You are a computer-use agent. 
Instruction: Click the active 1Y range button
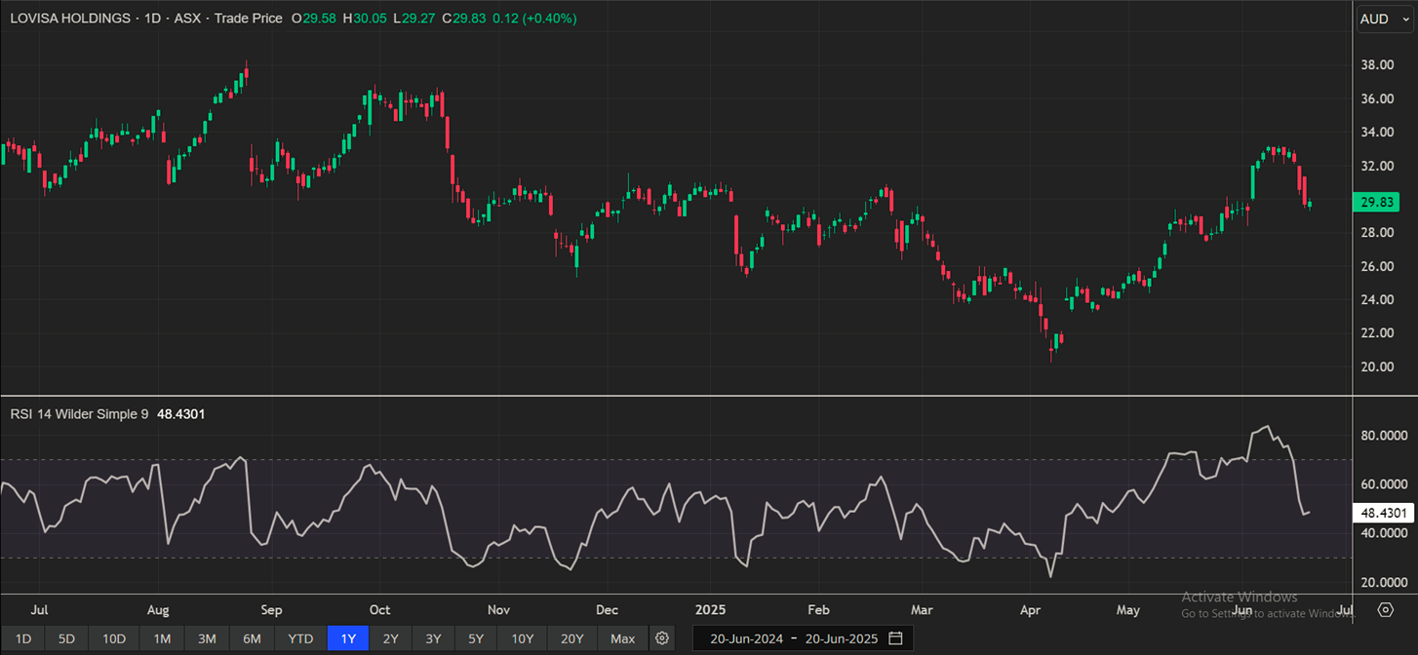coord(347,638)
